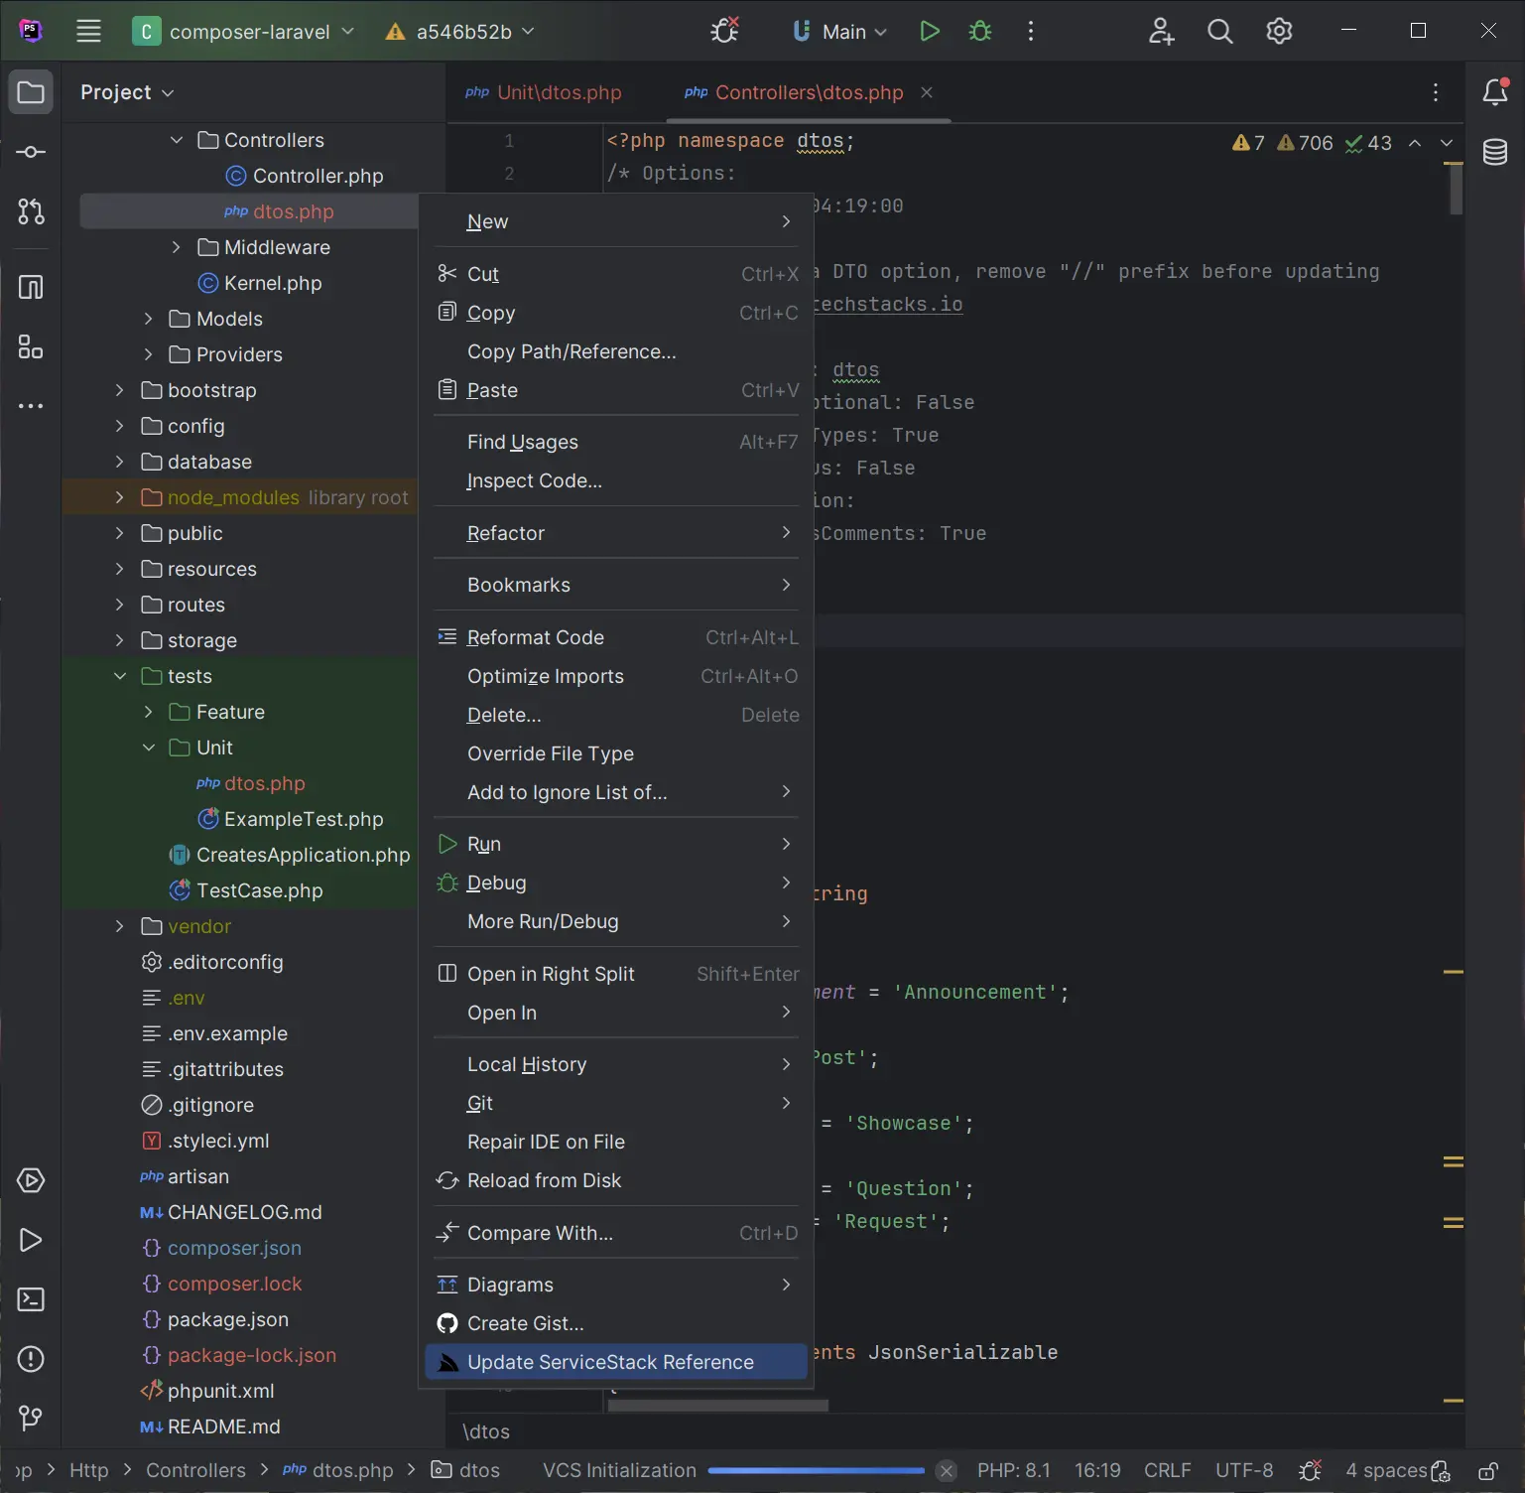This screenshot has width=1525, height=1493.
Task: Click the Controllers breadcrumb in navigation bar
Action: click(195, 1470)
